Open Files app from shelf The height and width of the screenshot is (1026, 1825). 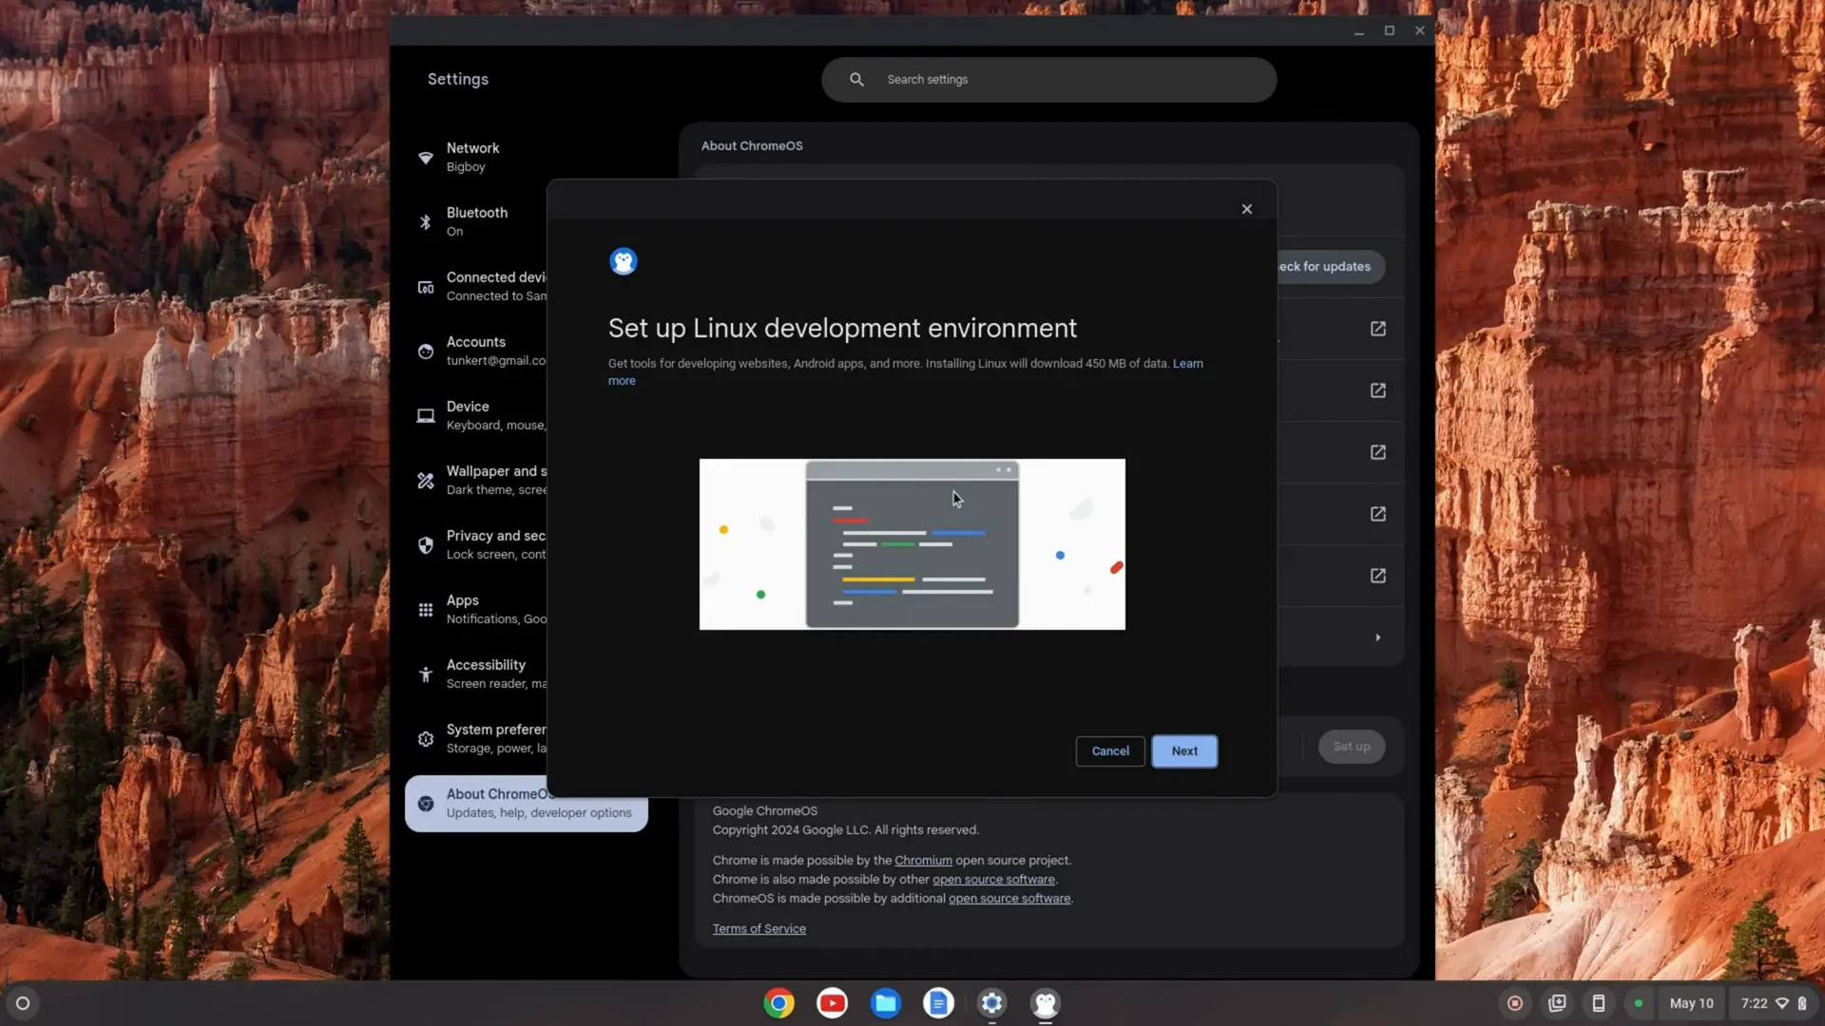coord(886,1003)
